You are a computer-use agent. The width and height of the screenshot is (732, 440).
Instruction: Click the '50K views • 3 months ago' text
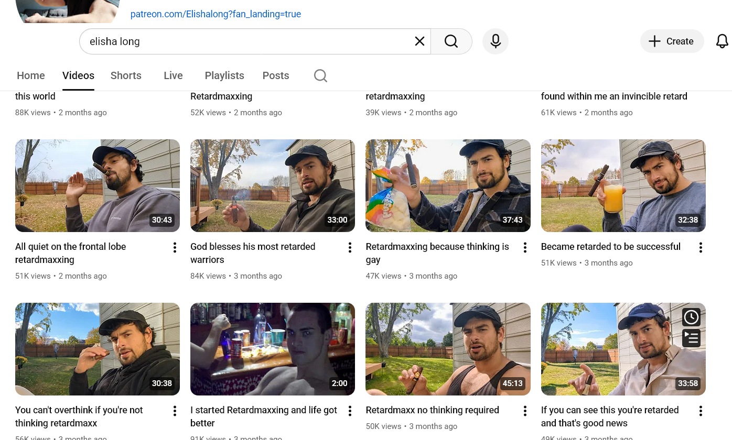(x=412, y=426)
